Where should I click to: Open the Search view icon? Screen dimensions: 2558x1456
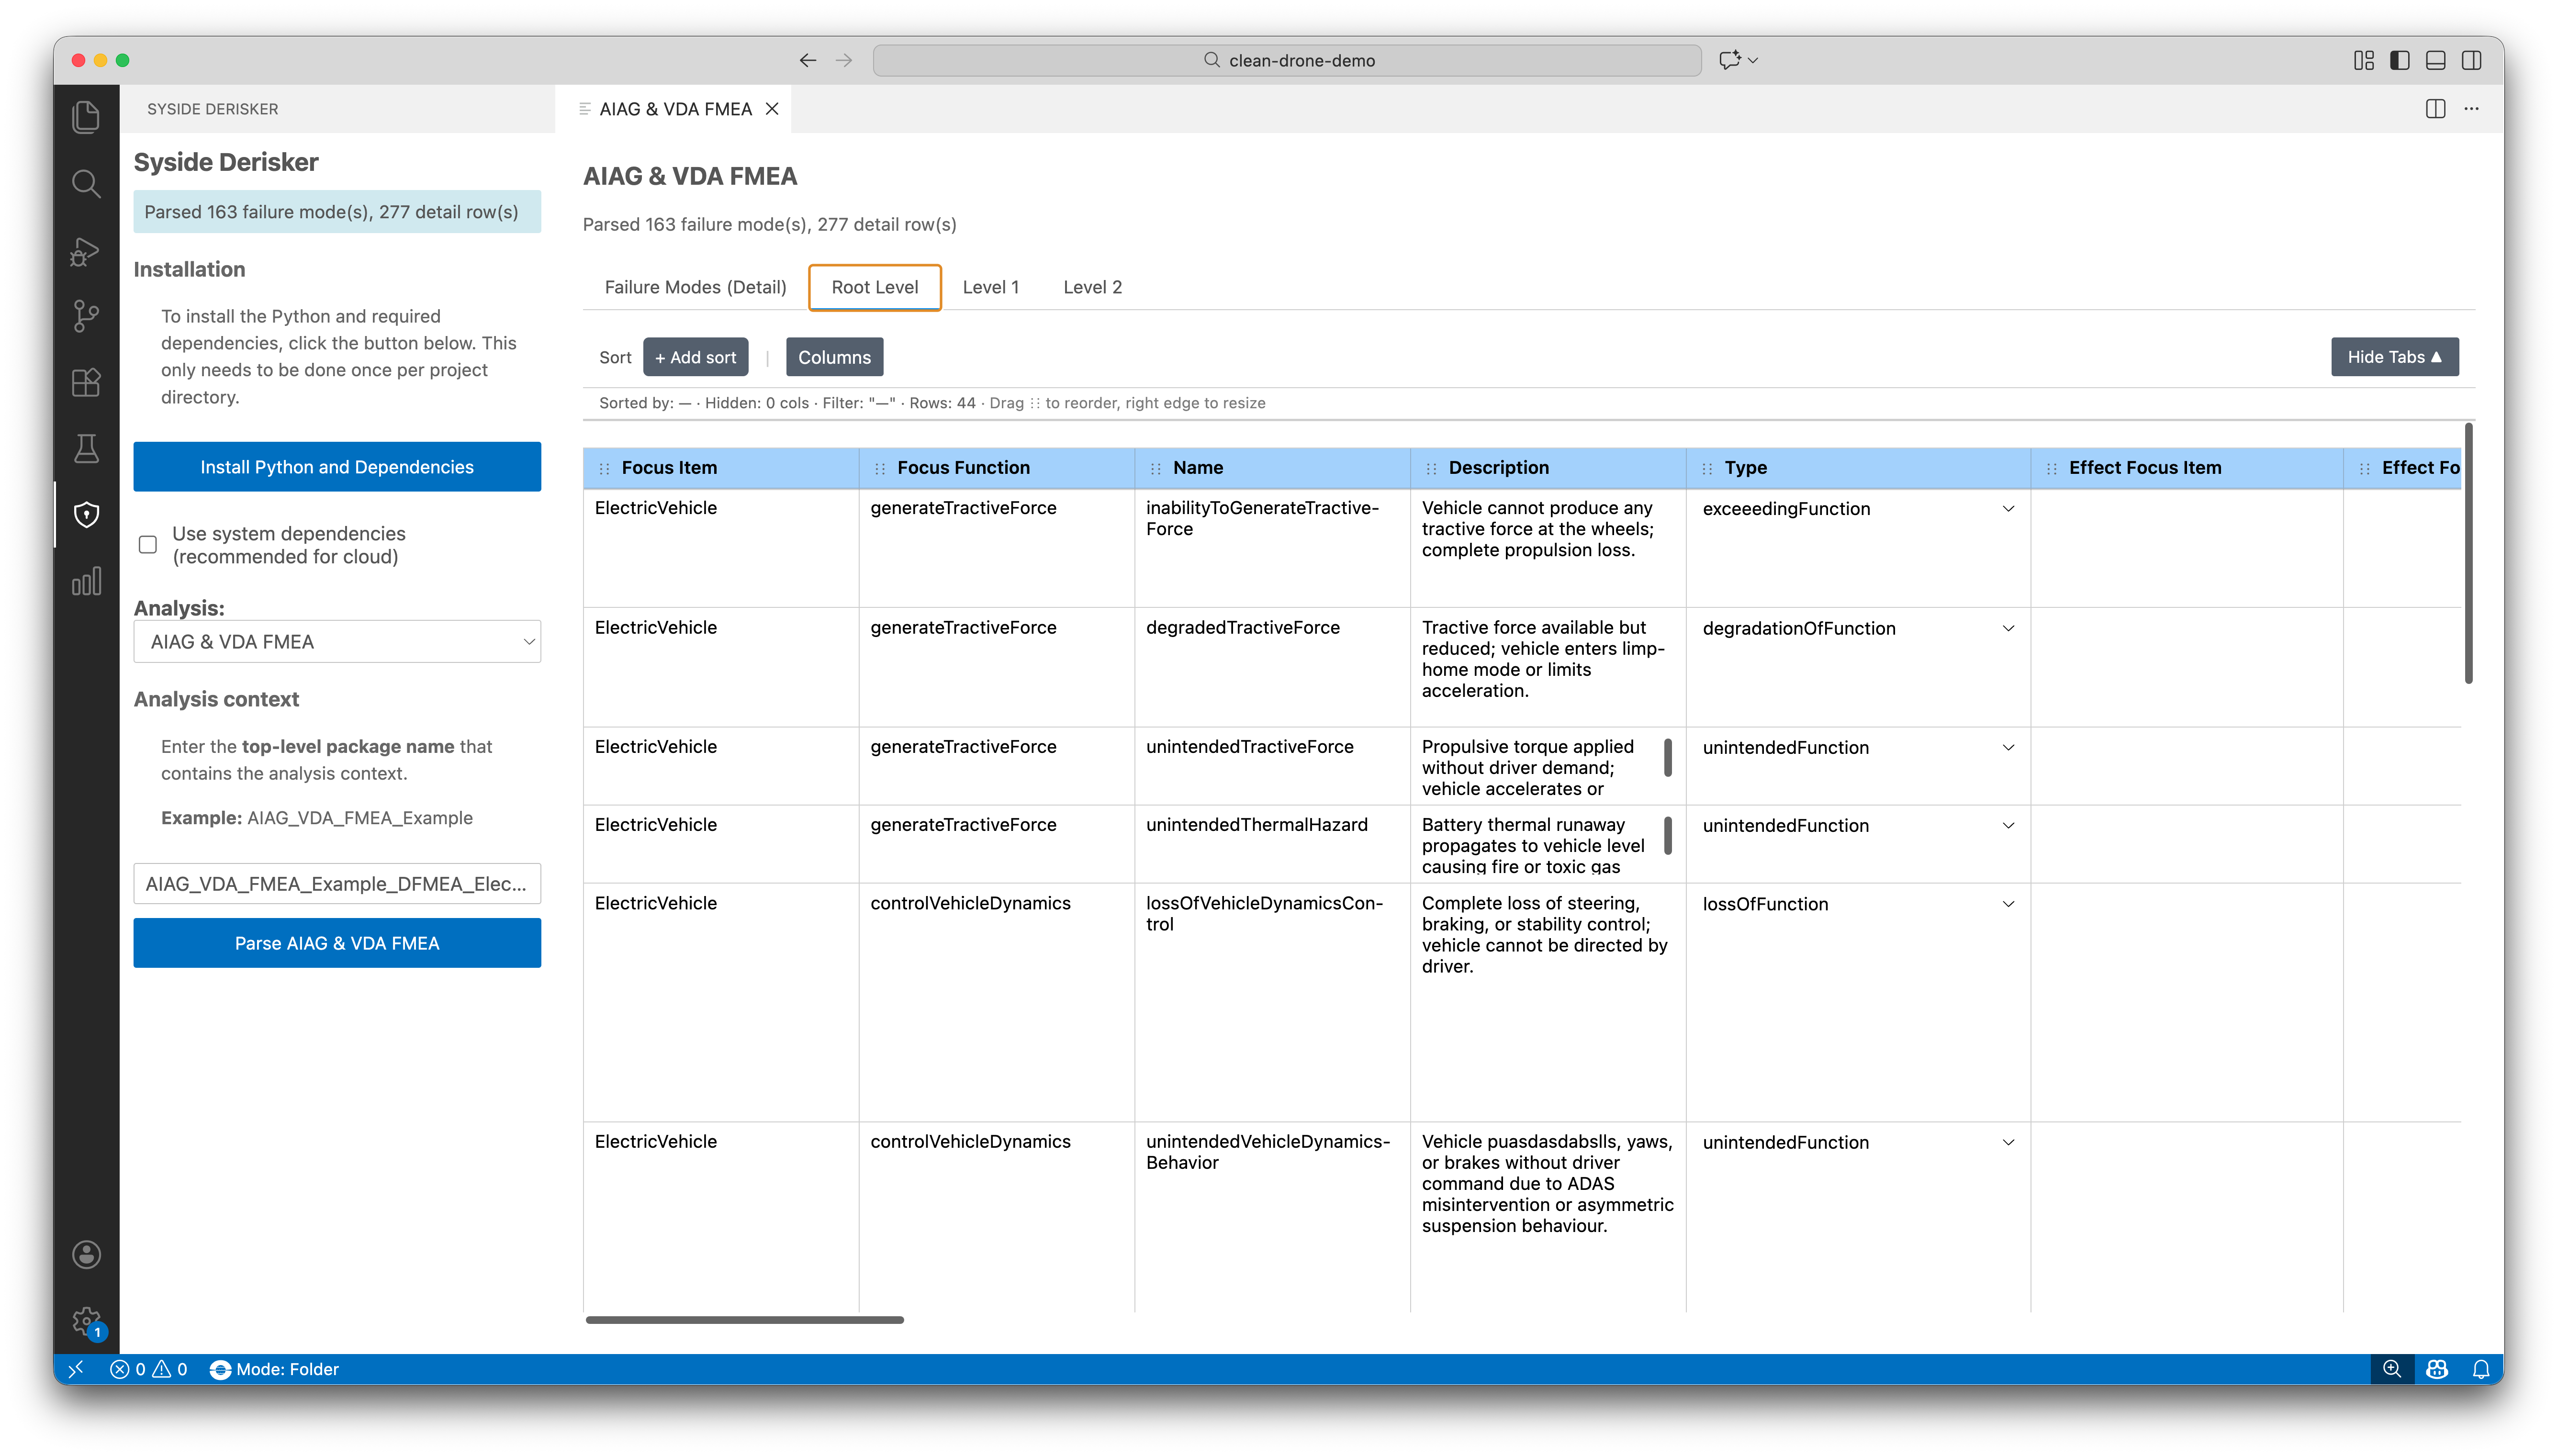point(86,183)
